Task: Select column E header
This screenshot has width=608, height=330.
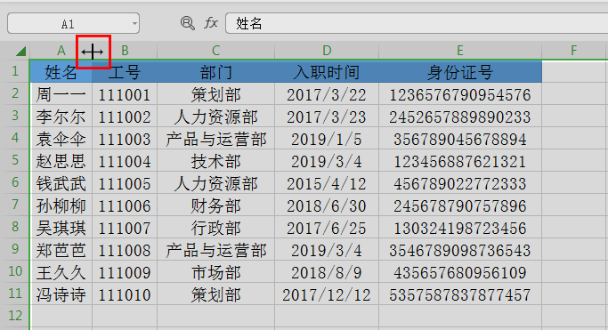Action: 460,51
